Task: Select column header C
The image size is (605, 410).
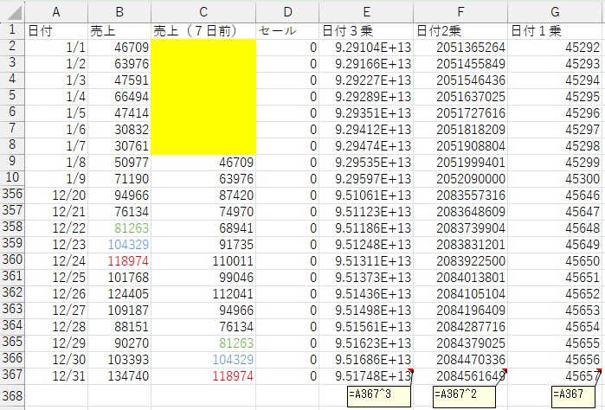Action: [203, 10]
